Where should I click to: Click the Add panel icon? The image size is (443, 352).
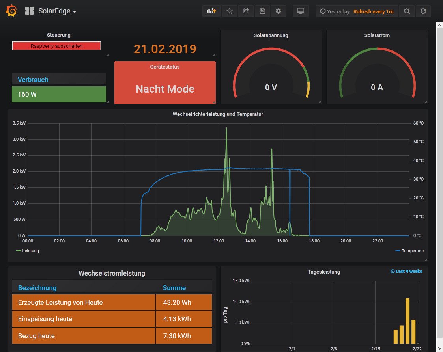point(211,11)
